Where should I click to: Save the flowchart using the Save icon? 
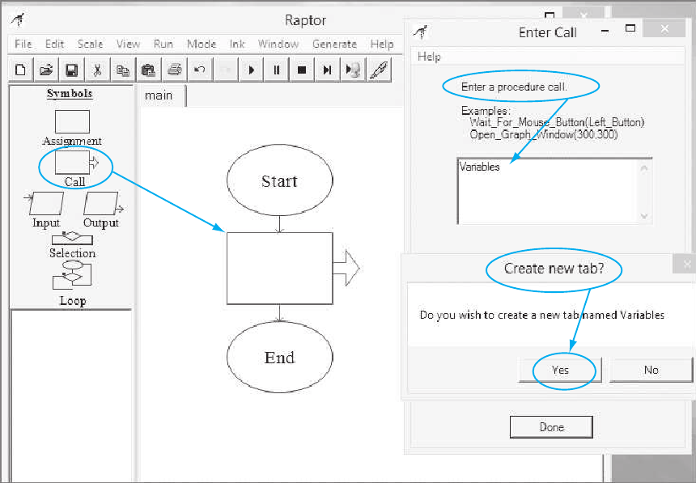[x=71, y=70]
